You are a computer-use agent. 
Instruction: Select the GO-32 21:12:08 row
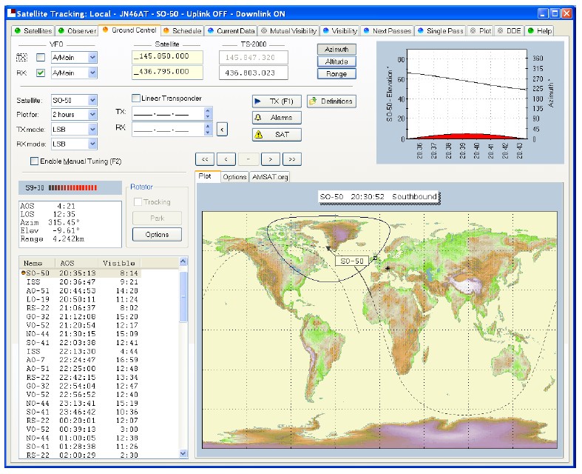[x=81, y=317]
